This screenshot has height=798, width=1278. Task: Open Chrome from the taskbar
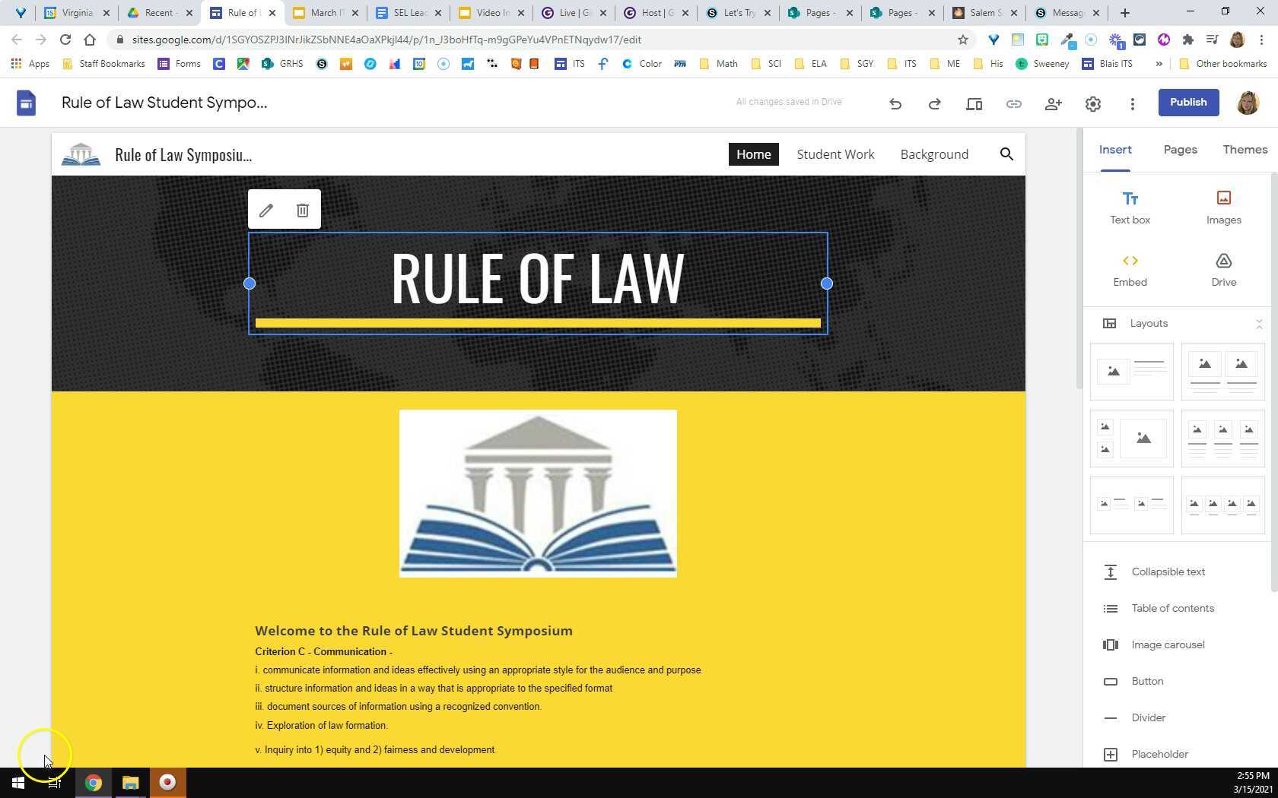[x=93, y=782]
